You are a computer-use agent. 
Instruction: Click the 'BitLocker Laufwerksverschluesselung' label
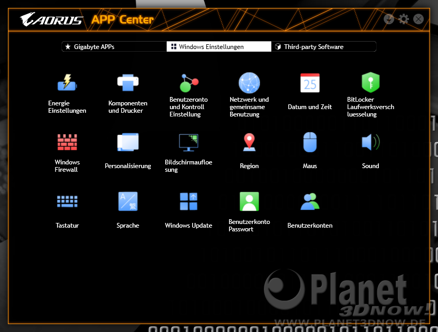click(x=370, y=107)
